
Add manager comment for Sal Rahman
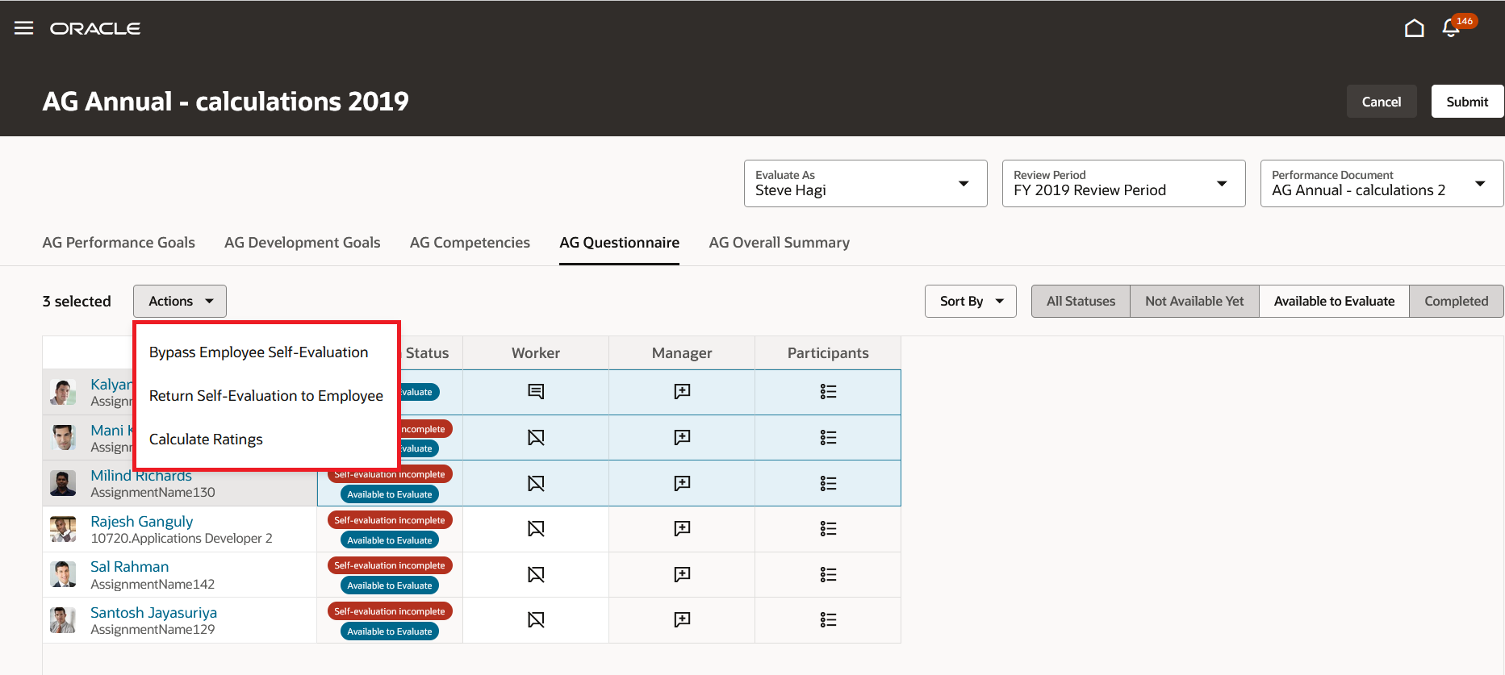point(682,574)
